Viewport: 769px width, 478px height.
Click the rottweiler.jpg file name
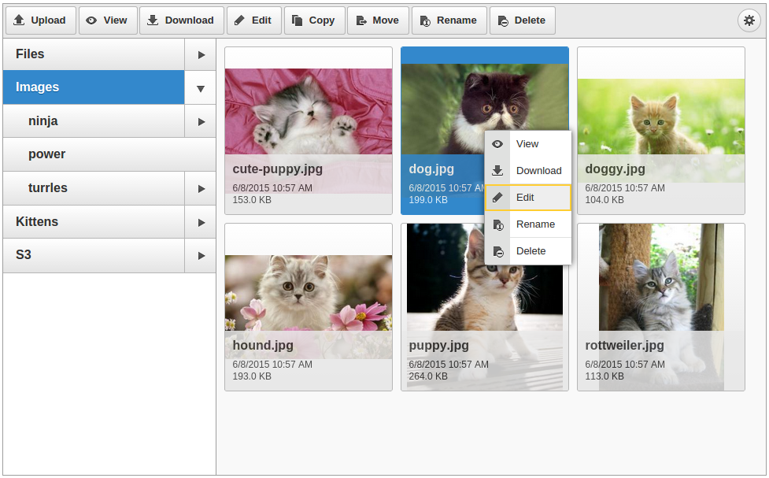point(624,346)
